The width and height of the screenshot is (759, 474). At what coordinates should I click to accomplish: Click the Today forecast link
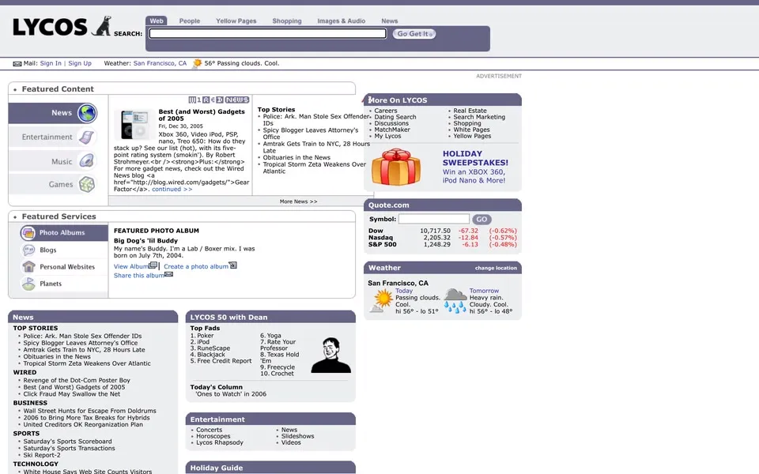tap(404, 291)
